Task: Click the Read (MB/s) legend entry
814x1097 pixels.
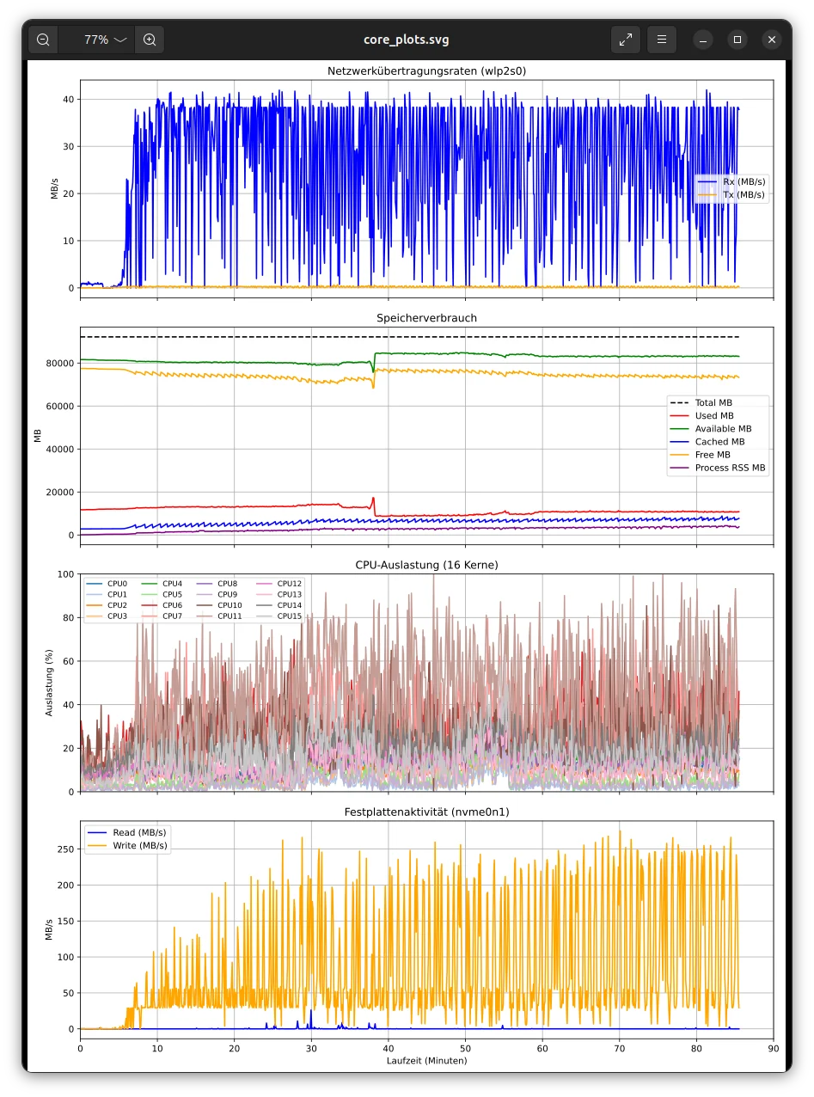Action: (x=126, y=833)
